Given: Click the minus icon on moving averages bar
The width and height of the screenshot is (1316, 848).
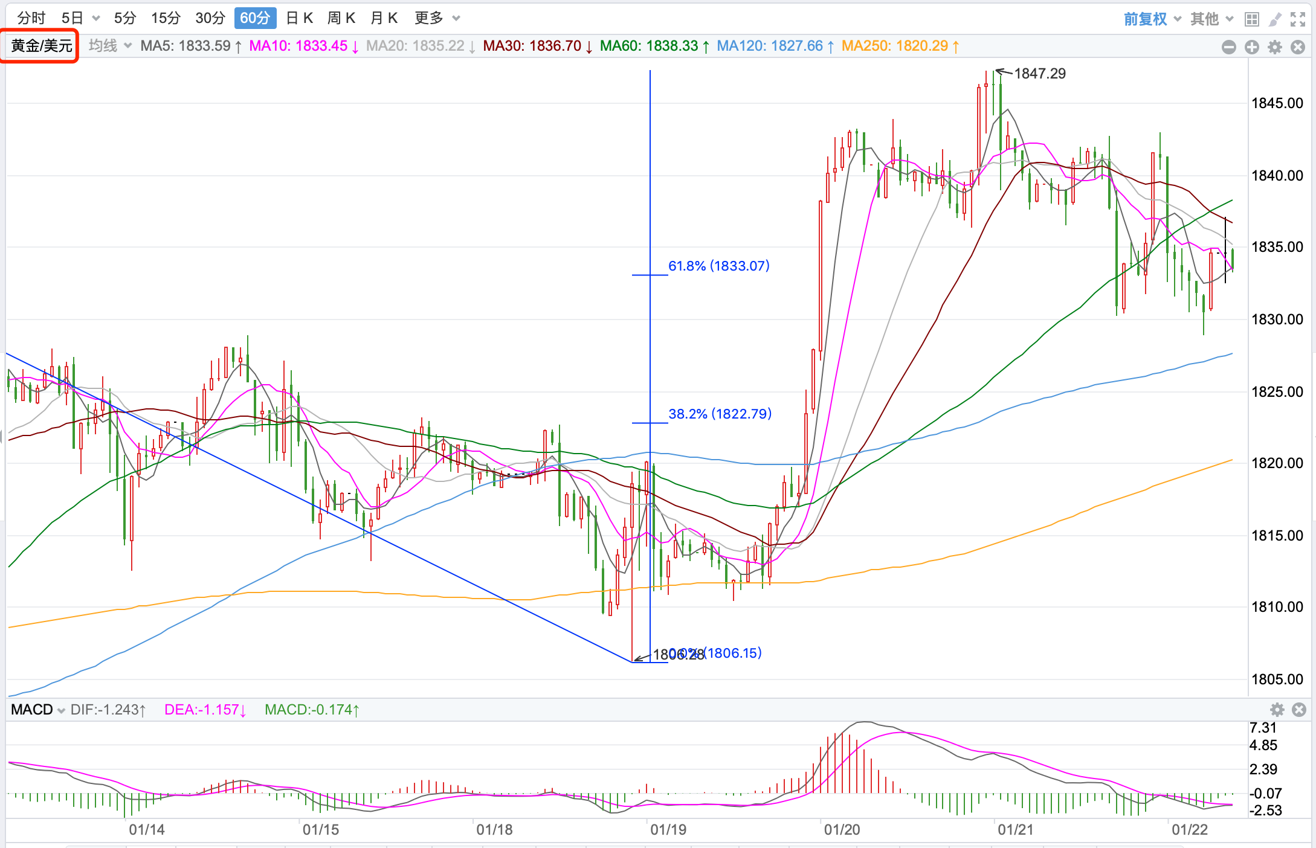Looking at the screenshot, I should [1228, 47].
